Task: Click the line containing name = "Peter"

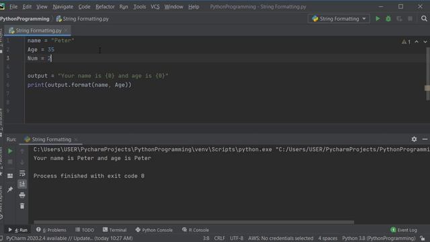Action: pyautogui.click(x=51, y=40)
